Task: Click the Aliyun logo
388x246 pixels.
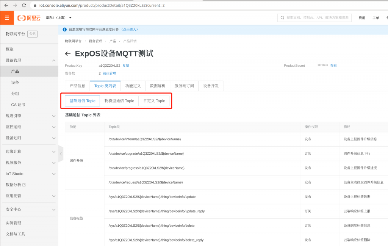Action: pos(29,18)
